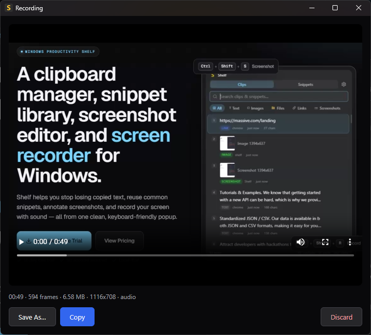Click the '0:00 / 0:49' time display
Image resolution: width=371 pixels, height=335 pixels.
coord(50,241)
